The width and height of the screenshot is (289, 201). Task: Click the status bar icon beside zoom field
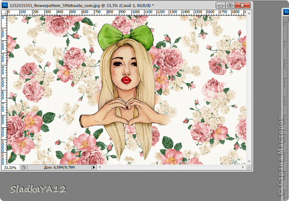pos(23,167)
